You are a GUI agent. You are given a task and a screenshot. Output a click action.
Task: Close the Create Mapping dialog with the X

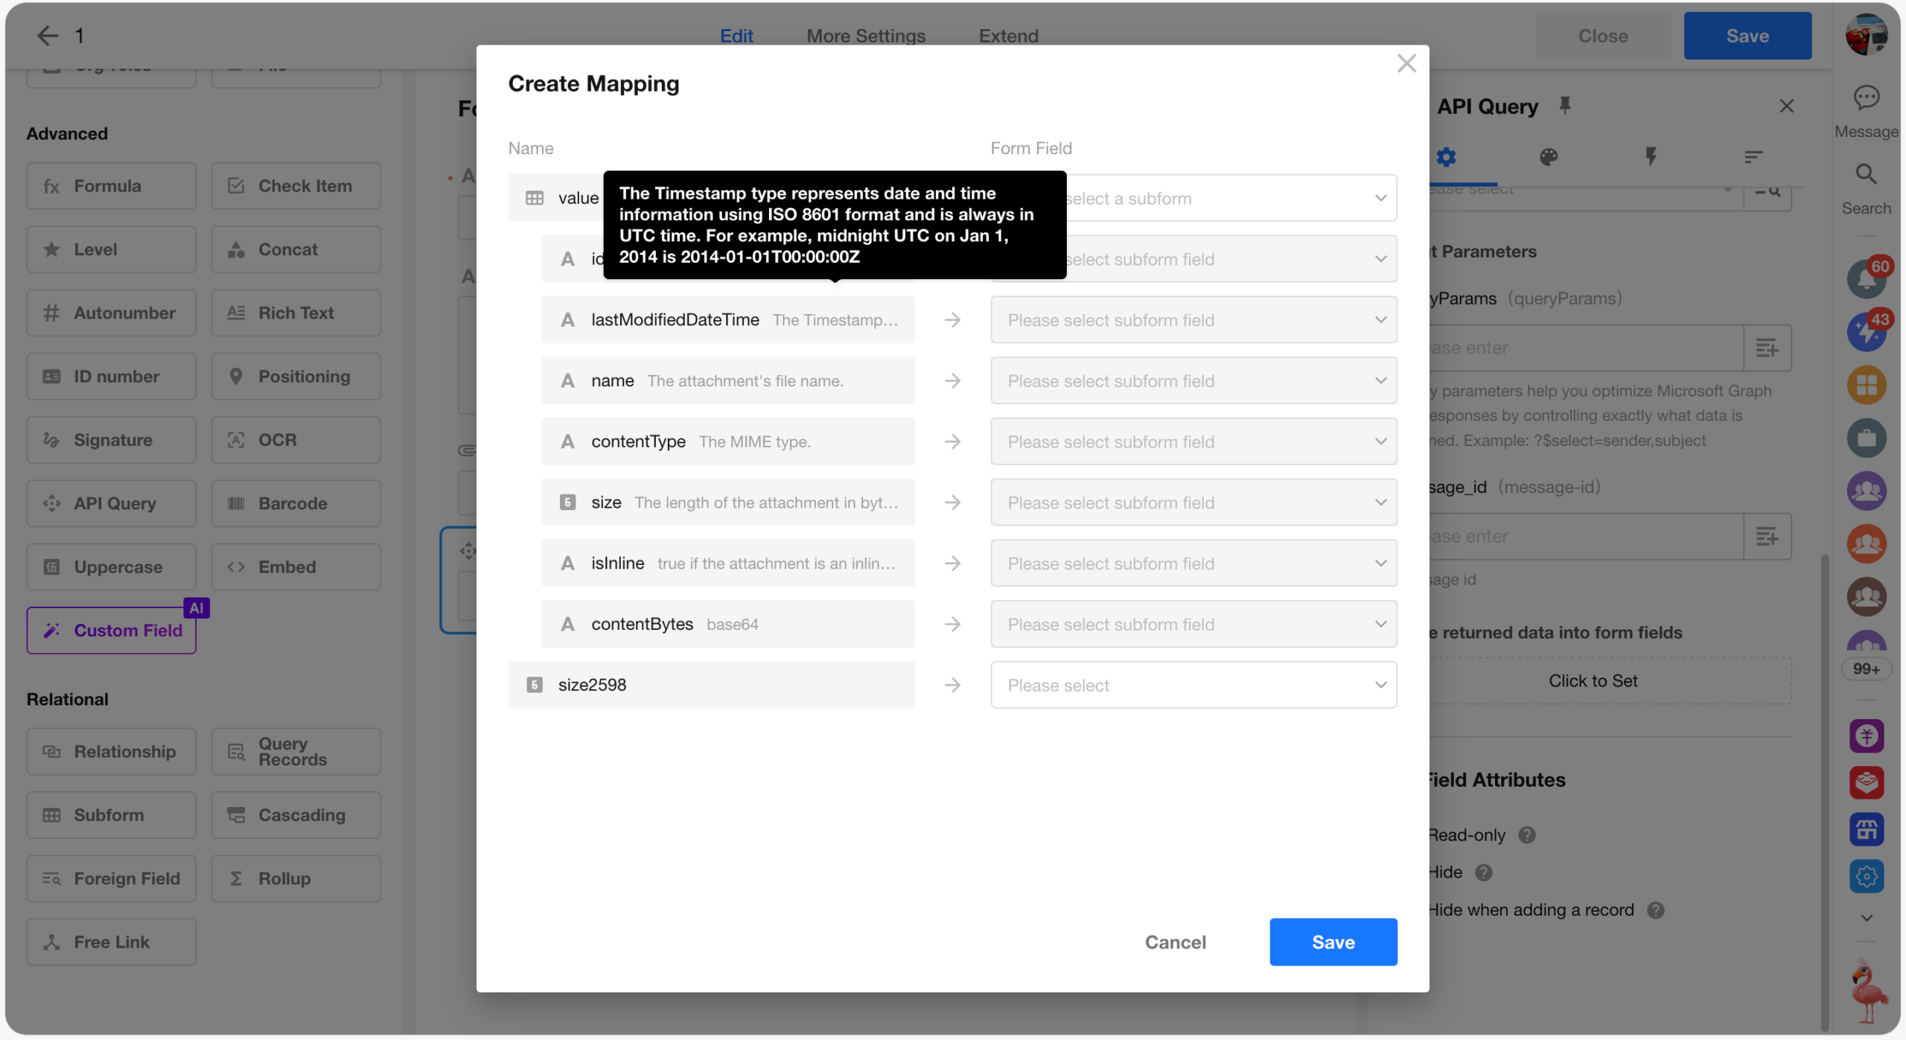[x=1406, y=63]
